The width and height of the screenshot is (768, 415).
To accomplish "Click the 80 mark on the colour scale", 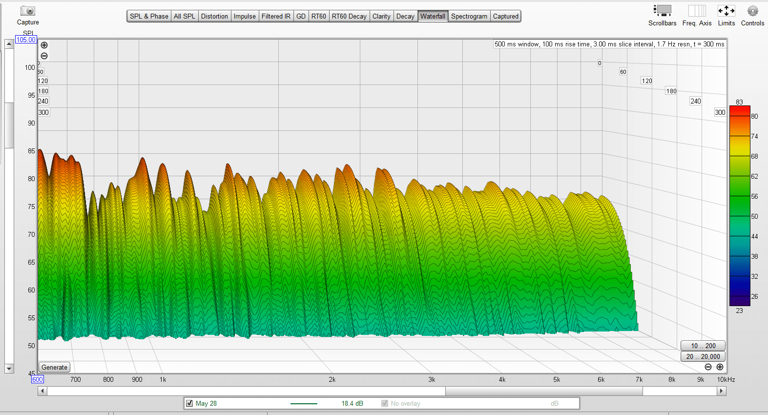I will (754, 116).
